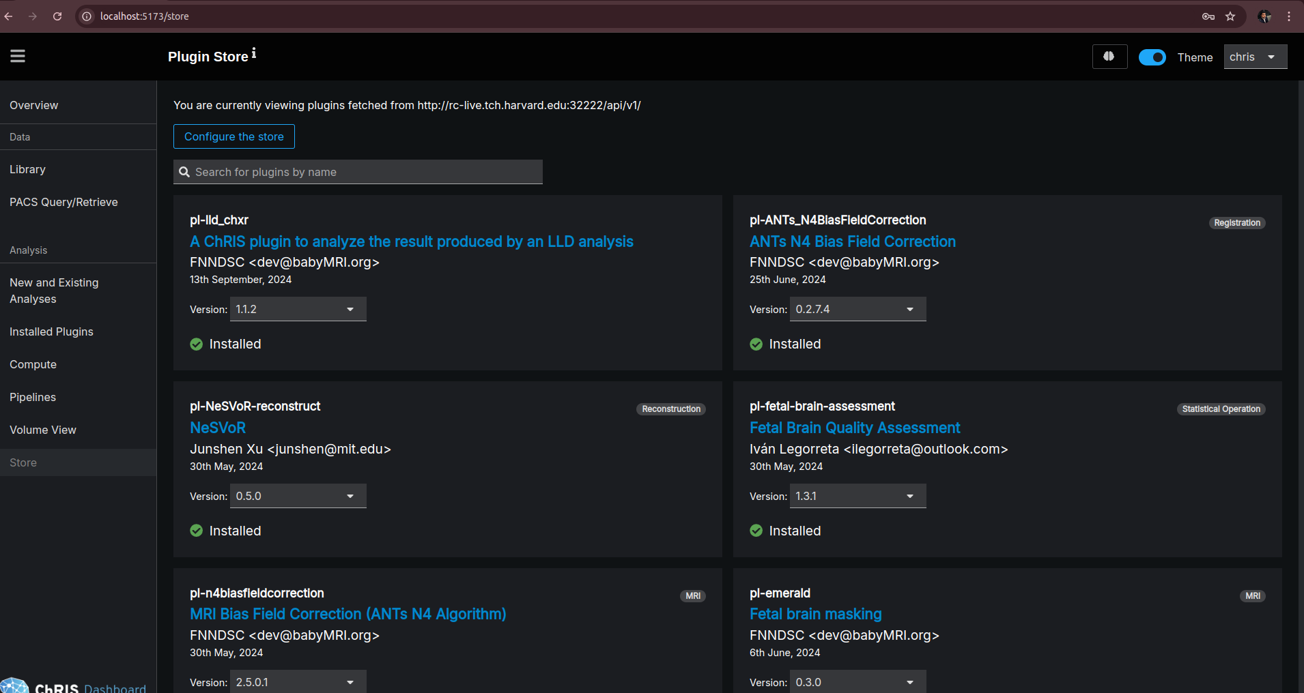Screen dimensions: 1304x693
Task: Click the Plugin Store info icon
Action: [x=254, y=53]
